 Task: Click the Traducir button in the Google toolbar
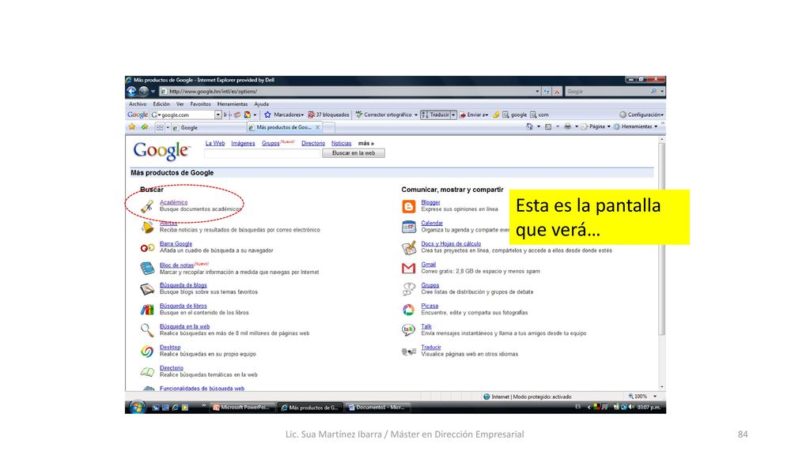436,115
